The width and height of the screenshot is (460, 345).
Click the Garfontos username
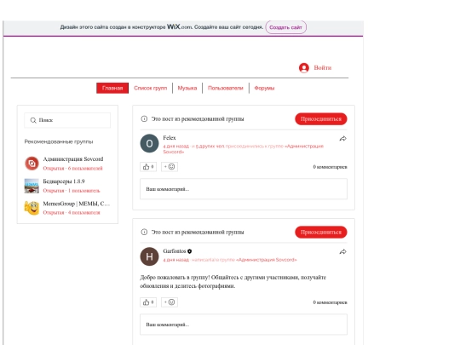(x=175, y=251)
